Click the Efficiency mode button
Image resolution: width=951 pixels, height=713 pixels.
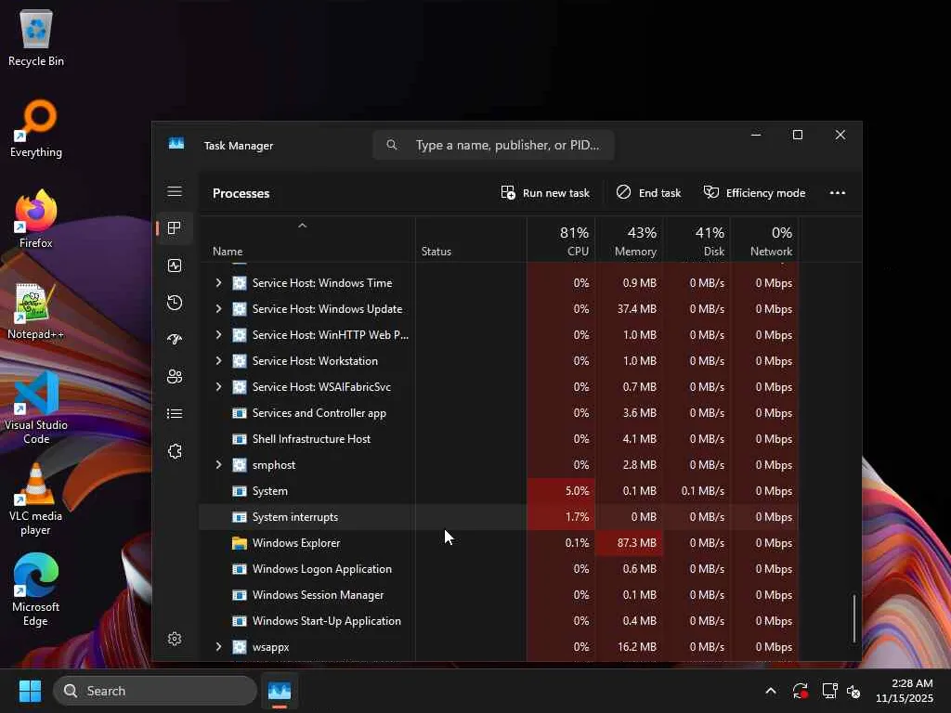click(754, 193)
